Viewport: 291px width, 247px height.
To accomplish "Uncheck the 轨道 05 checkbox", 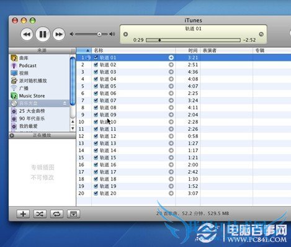I will click(96, 86).
